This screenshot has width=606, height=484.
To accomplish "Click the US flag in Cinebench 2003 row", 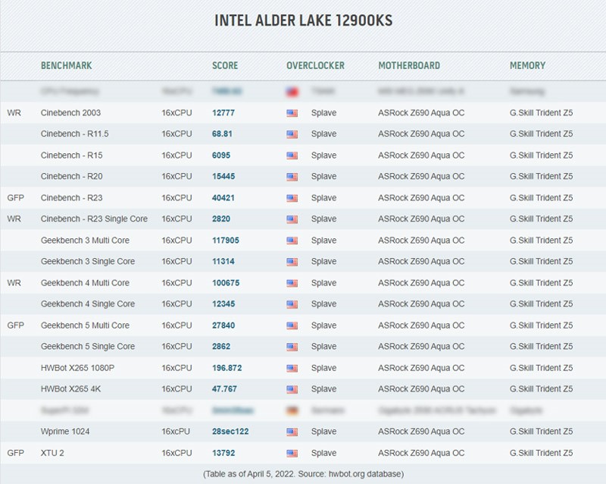I will 292,113.
